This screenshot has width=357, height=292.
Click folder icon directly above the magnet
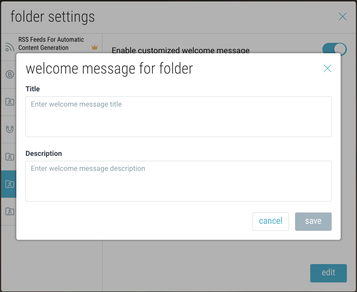tap(10, 102)
